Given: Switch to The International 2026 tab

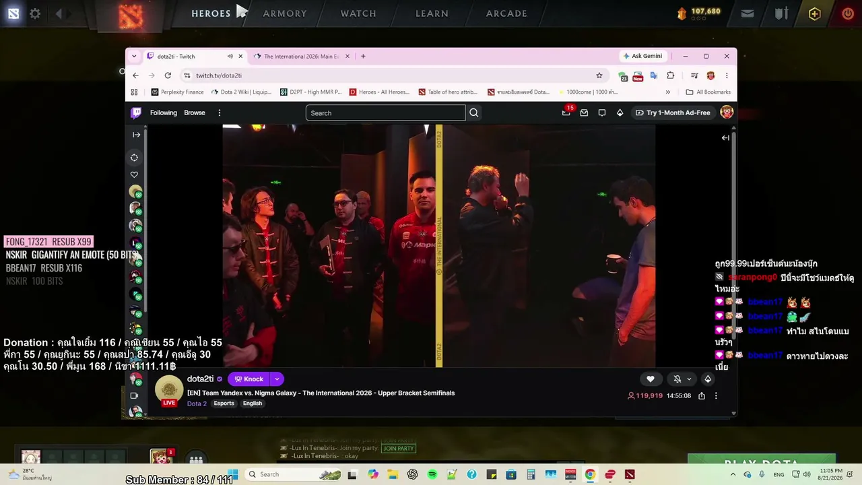Looking at the screenshot, I should click(x=301, y=56).
